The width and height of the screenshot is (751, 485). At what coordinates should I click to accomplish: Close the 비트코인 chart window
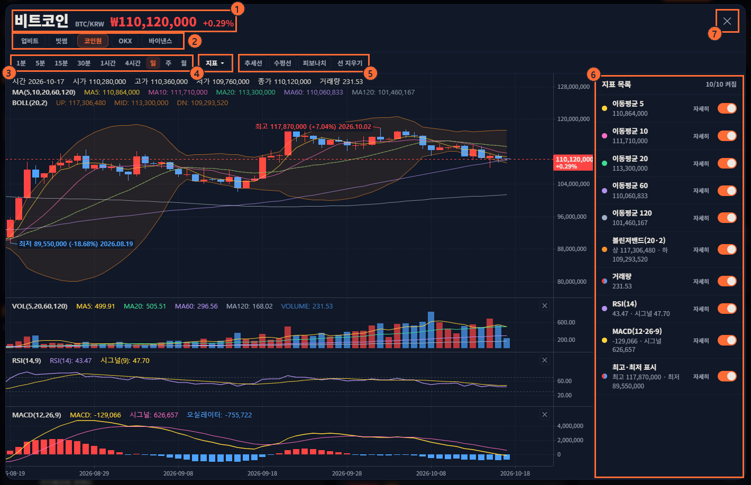727,21
